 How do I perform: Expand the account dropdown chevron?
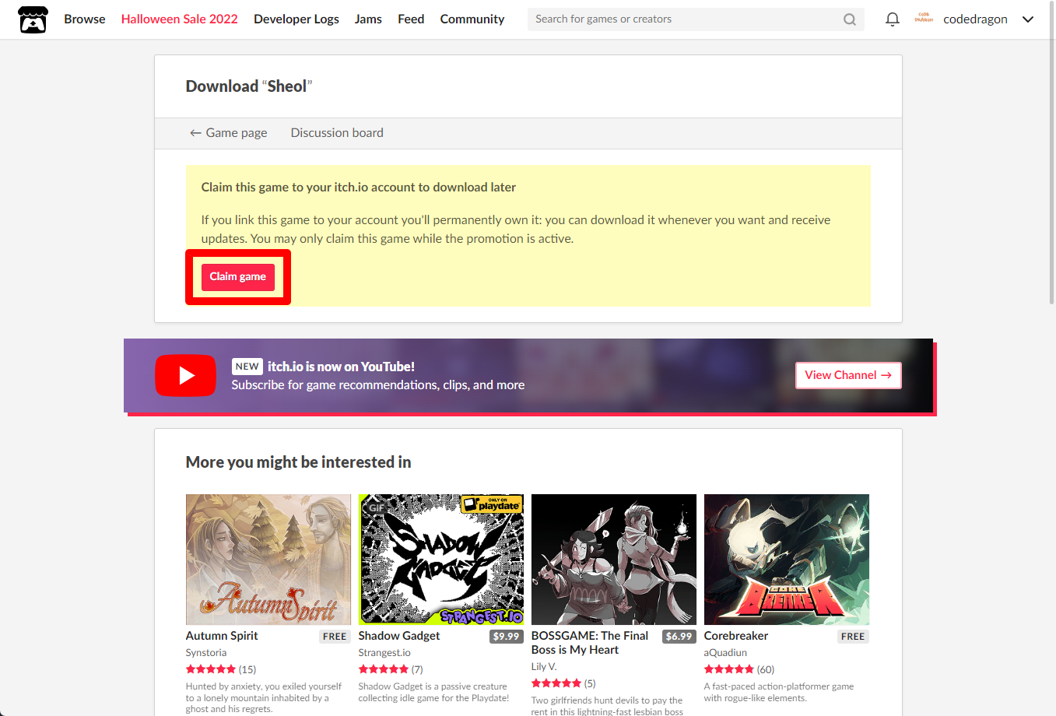[1028, 19]
